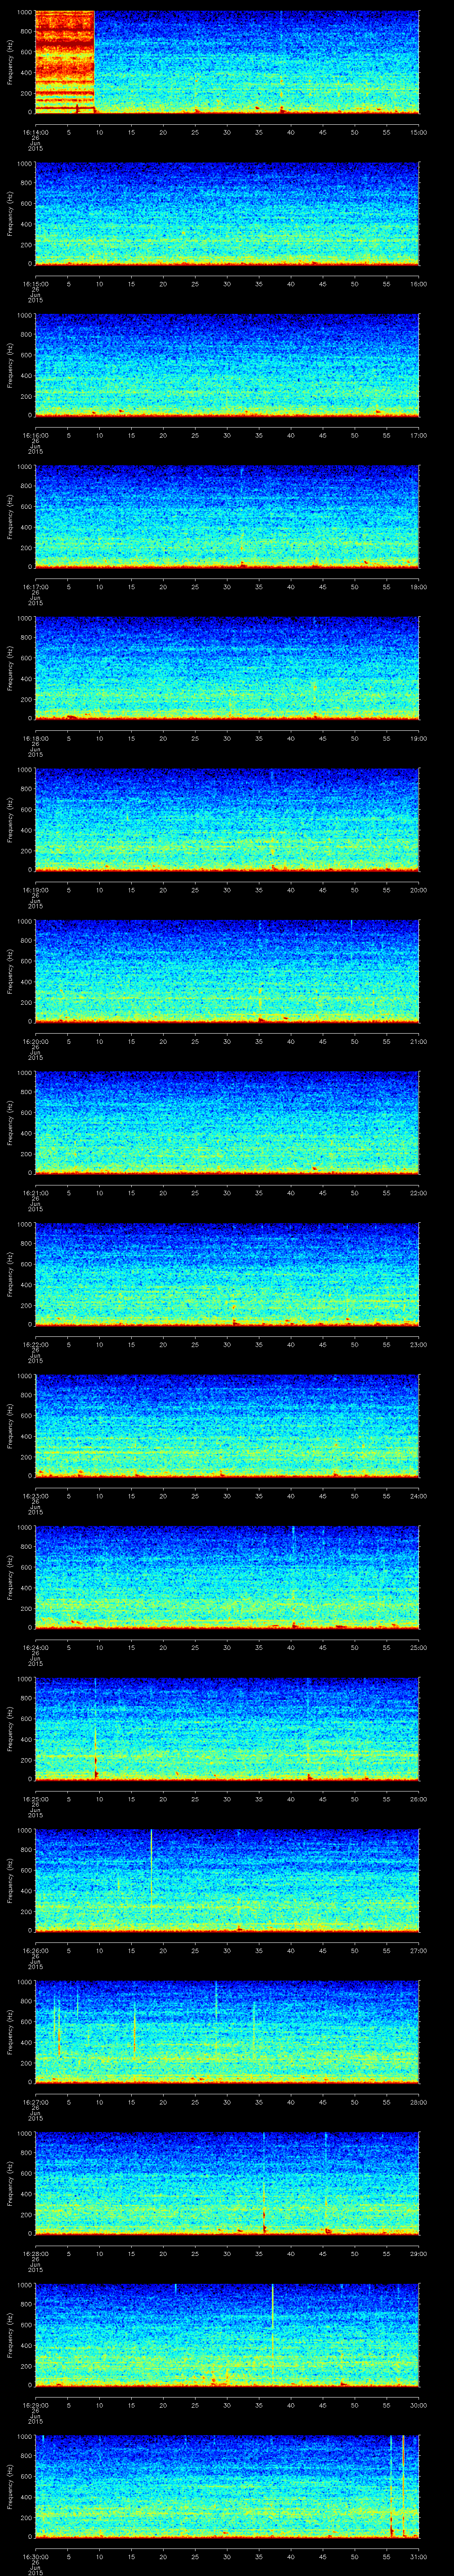Click the 16:23:00 start time label
The width and height of the screenshot is (454, 2576).
[x=35, y=1496]
